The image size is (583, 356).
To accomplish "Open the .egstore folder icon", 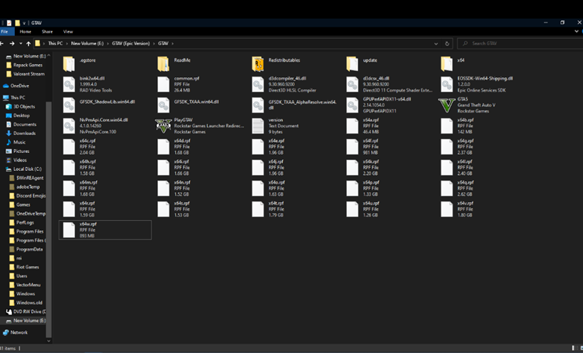I will [69, 64].
